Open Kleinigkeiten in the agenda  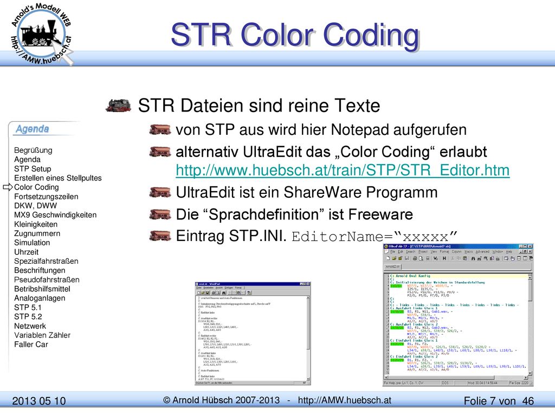[36, 224]
